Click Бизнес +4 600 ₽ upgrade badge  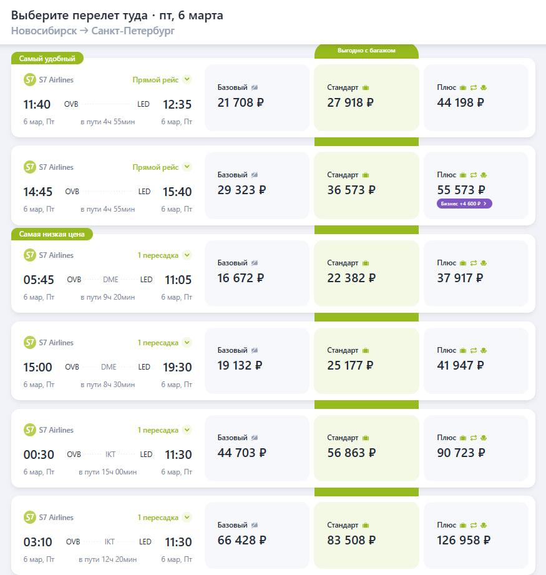465,203
